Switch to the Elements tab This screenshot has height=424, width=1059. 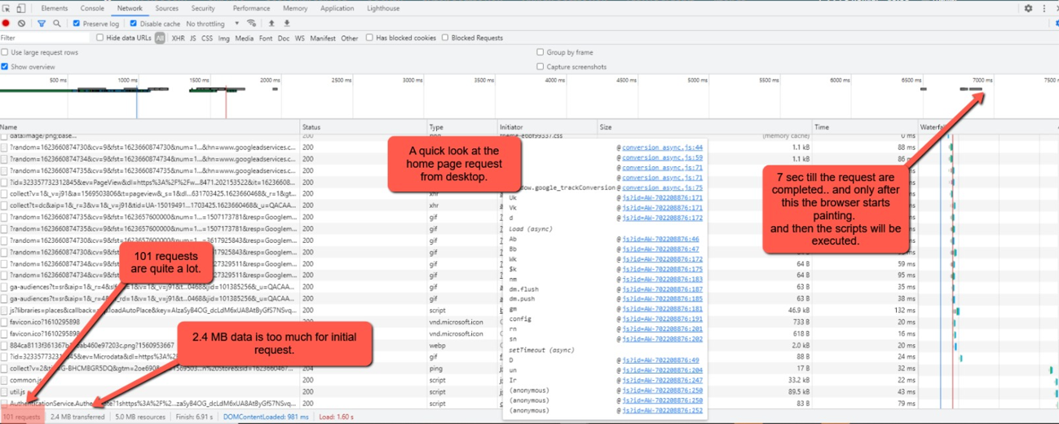click(55, 8)
